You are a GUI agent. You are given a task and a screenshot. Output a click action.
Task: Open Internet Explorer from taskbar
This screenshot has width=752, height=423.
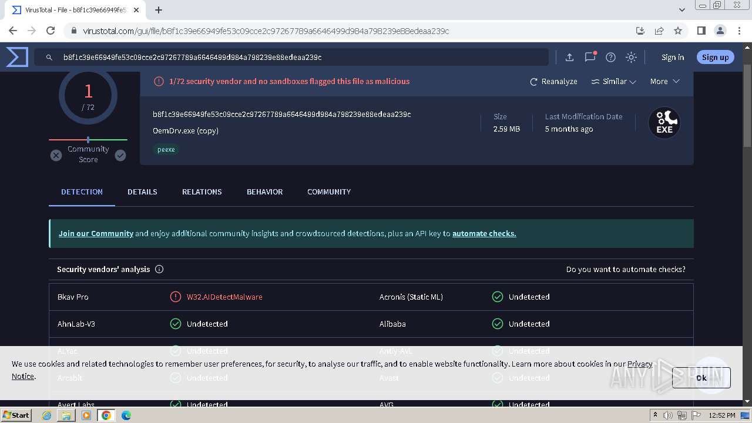pyautogui.click(x=47, y=415)
